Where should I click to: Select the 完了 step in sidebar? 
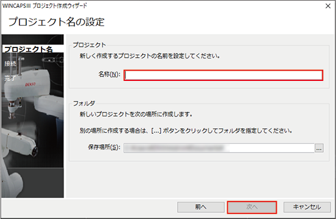10,78
